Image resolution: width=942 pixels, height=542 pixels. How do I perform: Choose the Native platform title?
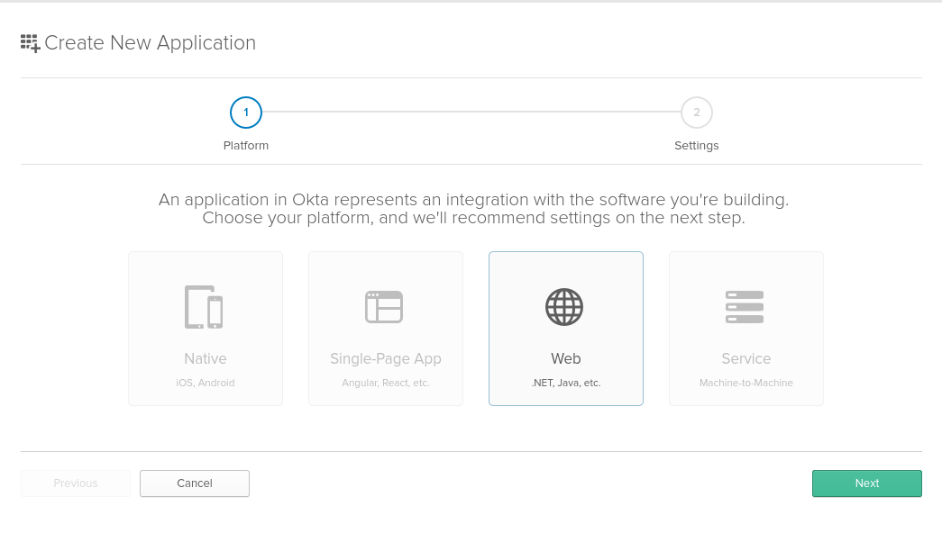click(206, 358)
